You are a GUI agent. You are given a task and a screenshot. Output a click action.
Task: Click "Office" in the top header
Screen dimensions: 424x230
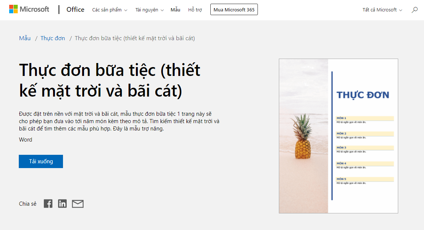pyautogui.click(x=75, y=10)
